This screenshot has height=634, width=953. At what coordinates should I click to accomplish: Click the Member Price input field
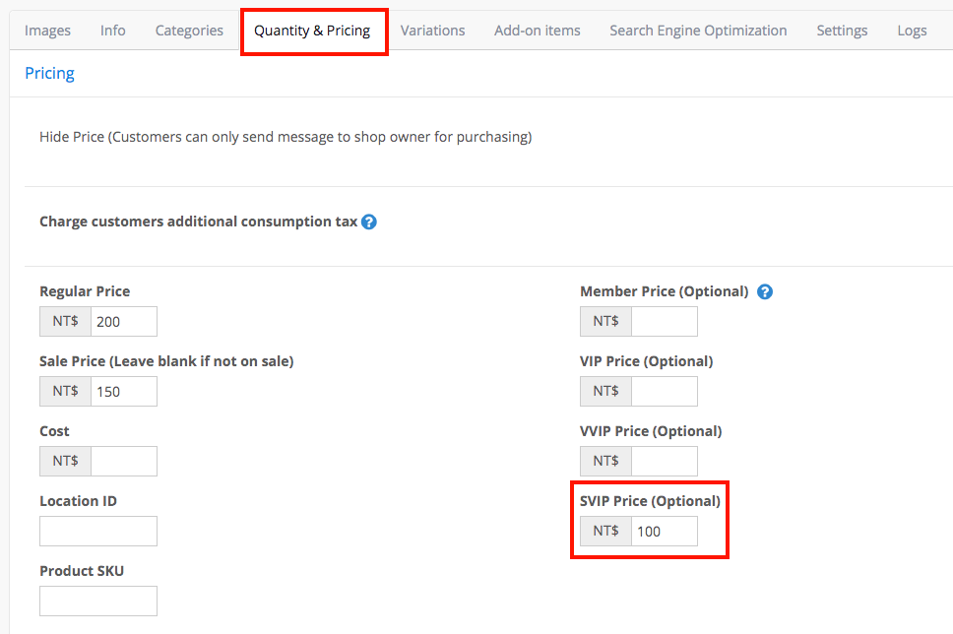click(x=665, y=322)
